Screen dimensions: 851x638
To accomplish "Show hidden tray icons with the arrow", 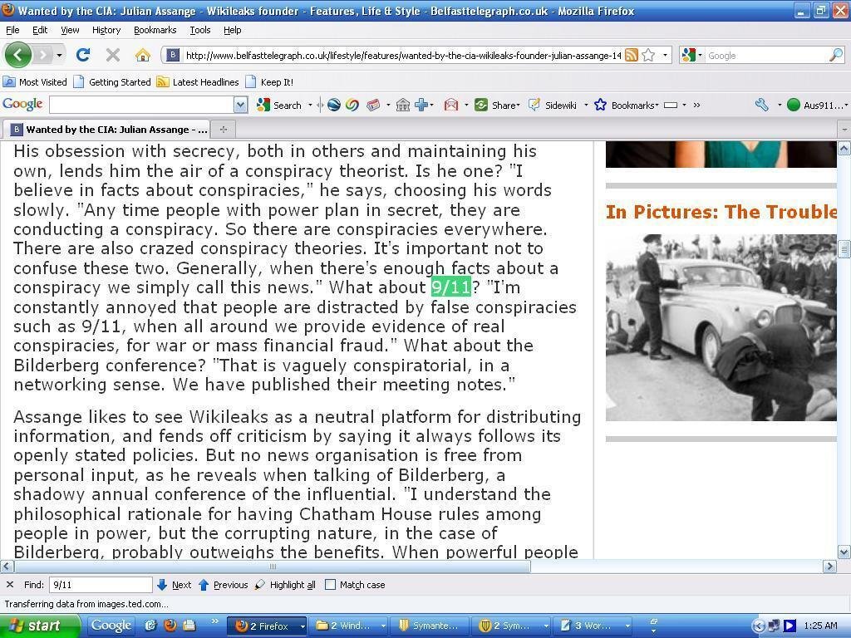I will point(758,626).
